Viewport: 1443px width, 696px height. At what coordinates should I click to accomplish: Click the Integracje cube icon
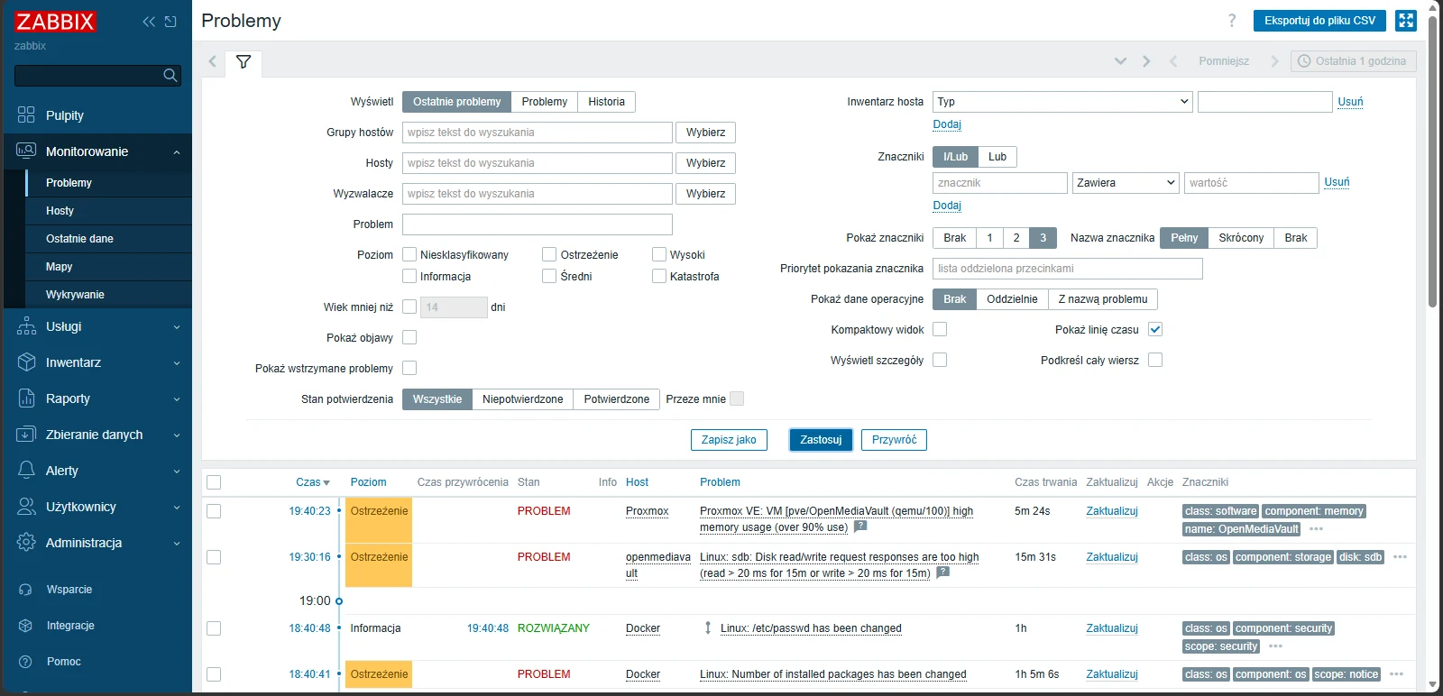click(x=25, y=626)
